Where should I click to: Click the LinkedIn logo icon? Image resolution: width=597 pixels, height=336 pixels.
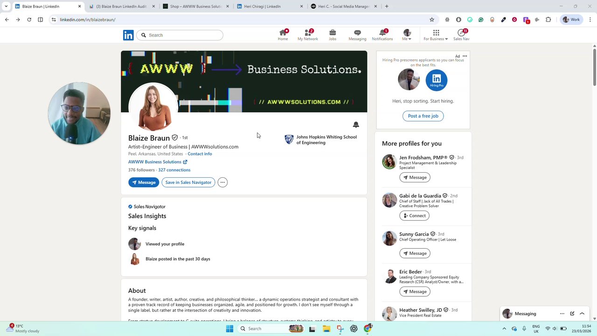pos(128,35)
